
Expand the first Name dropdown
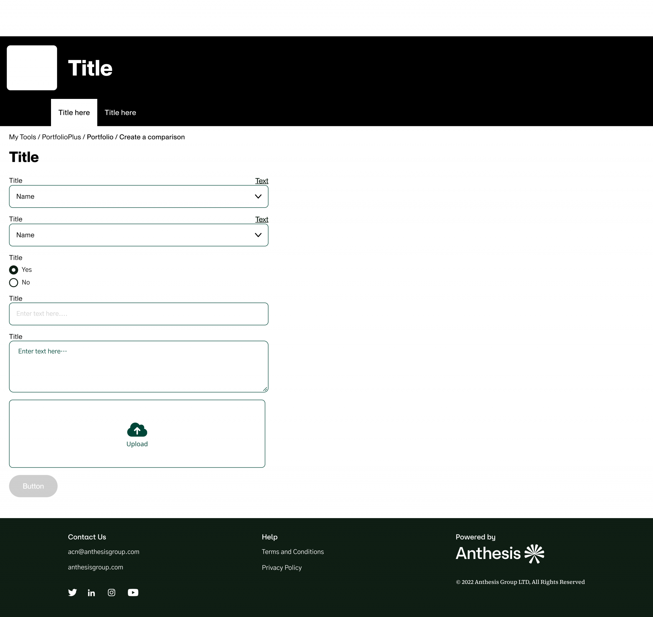tap(139, 196)
